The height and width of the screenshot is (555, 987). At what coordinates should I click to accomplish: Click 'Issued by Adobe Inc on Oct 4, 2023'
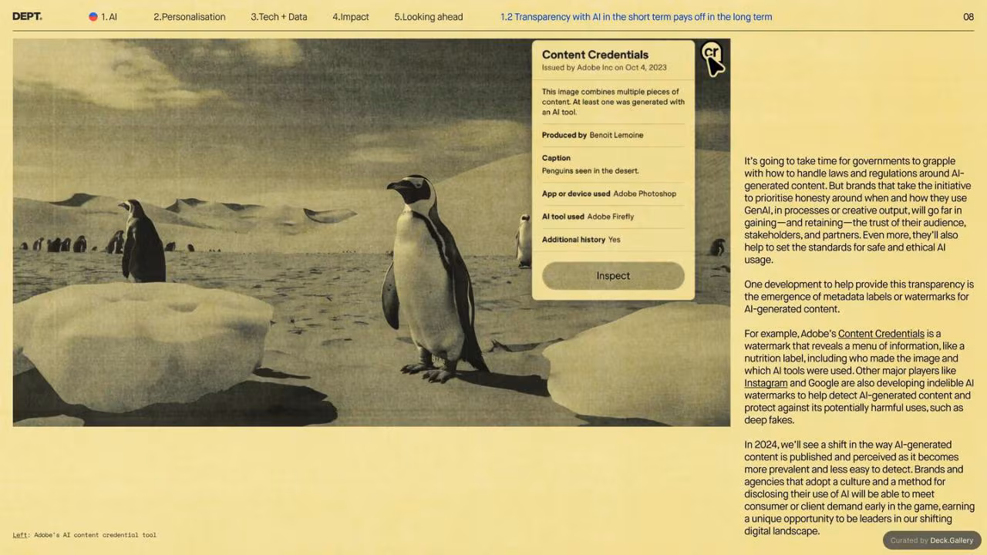tap(605, 68)
